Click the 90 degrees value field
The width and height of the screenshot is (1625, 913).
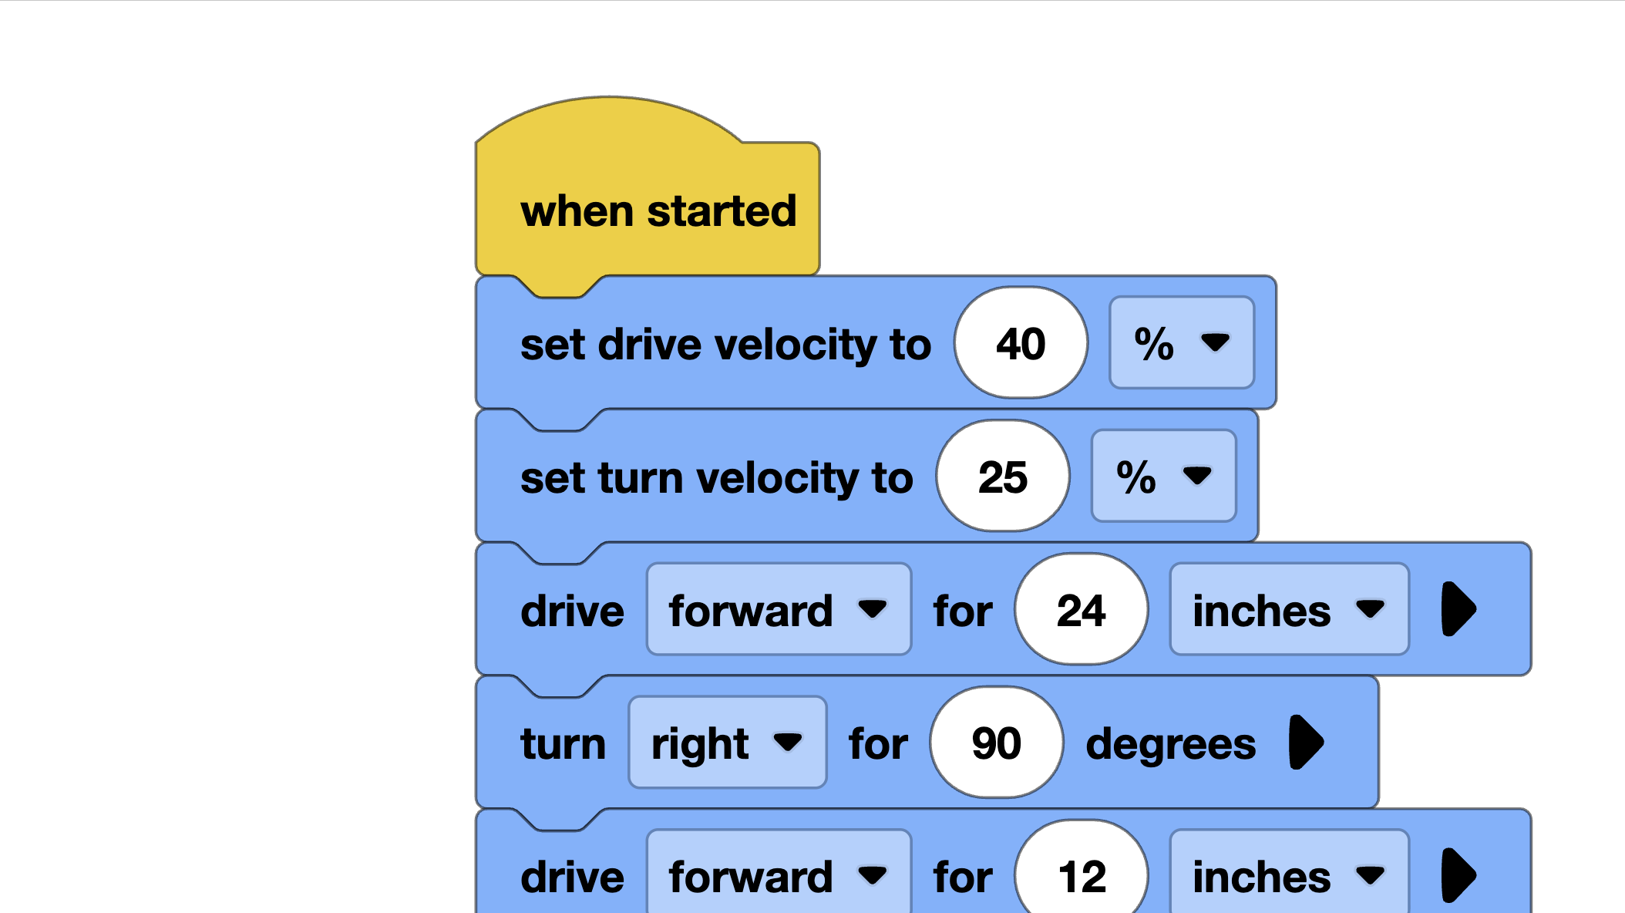(996, 743)
